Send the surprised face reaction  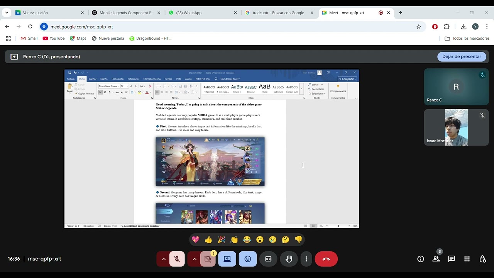point(260,240)
